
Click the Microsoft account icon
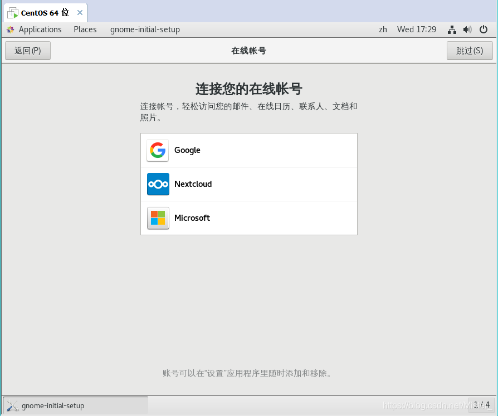pyautogui.click(x=158, y=218)
